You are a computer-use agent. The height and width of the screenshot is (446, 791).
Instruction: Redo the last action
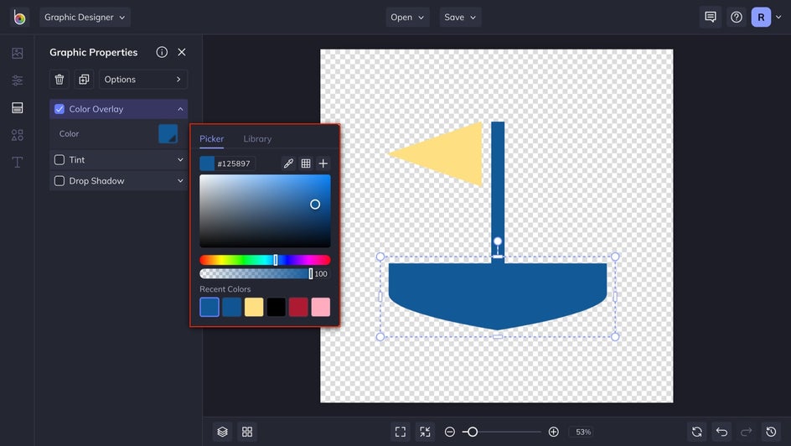(746, 432)
